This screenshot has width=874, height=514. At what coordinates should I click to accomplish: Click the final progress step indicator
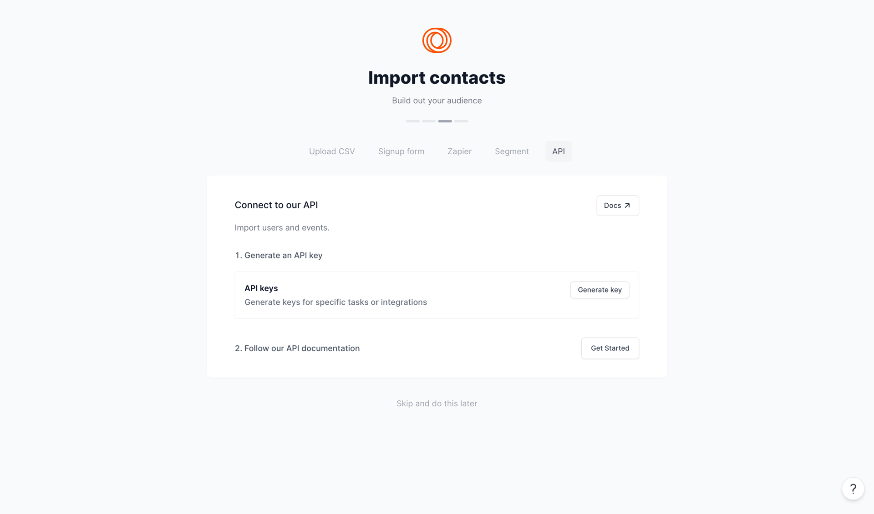pyautogui.click(x=461, y=121)
